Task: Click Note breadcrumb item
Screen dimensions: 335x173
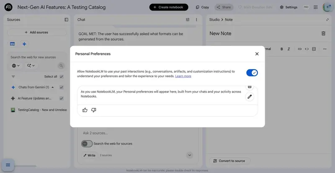Action: [229, 19]
